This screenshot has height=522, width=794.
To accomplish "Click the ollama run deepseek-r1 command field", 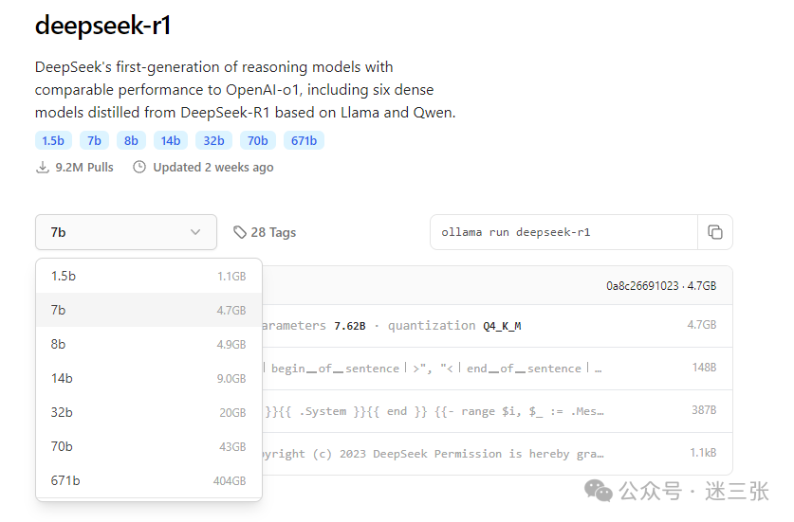I will tap(563, 232).
